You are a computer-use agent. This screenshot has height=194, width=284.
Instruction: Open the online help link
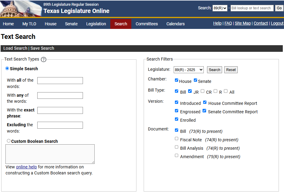click(x=26, y=167)
